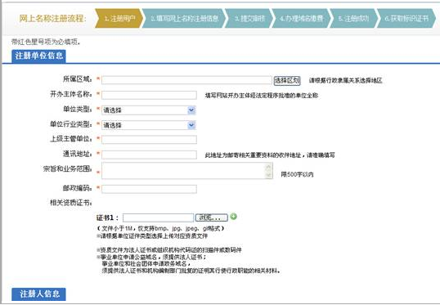The width and height of the screenshot is (440, 305).
Task: Click the label 相关资质证书
Action: tap(71, 202)
